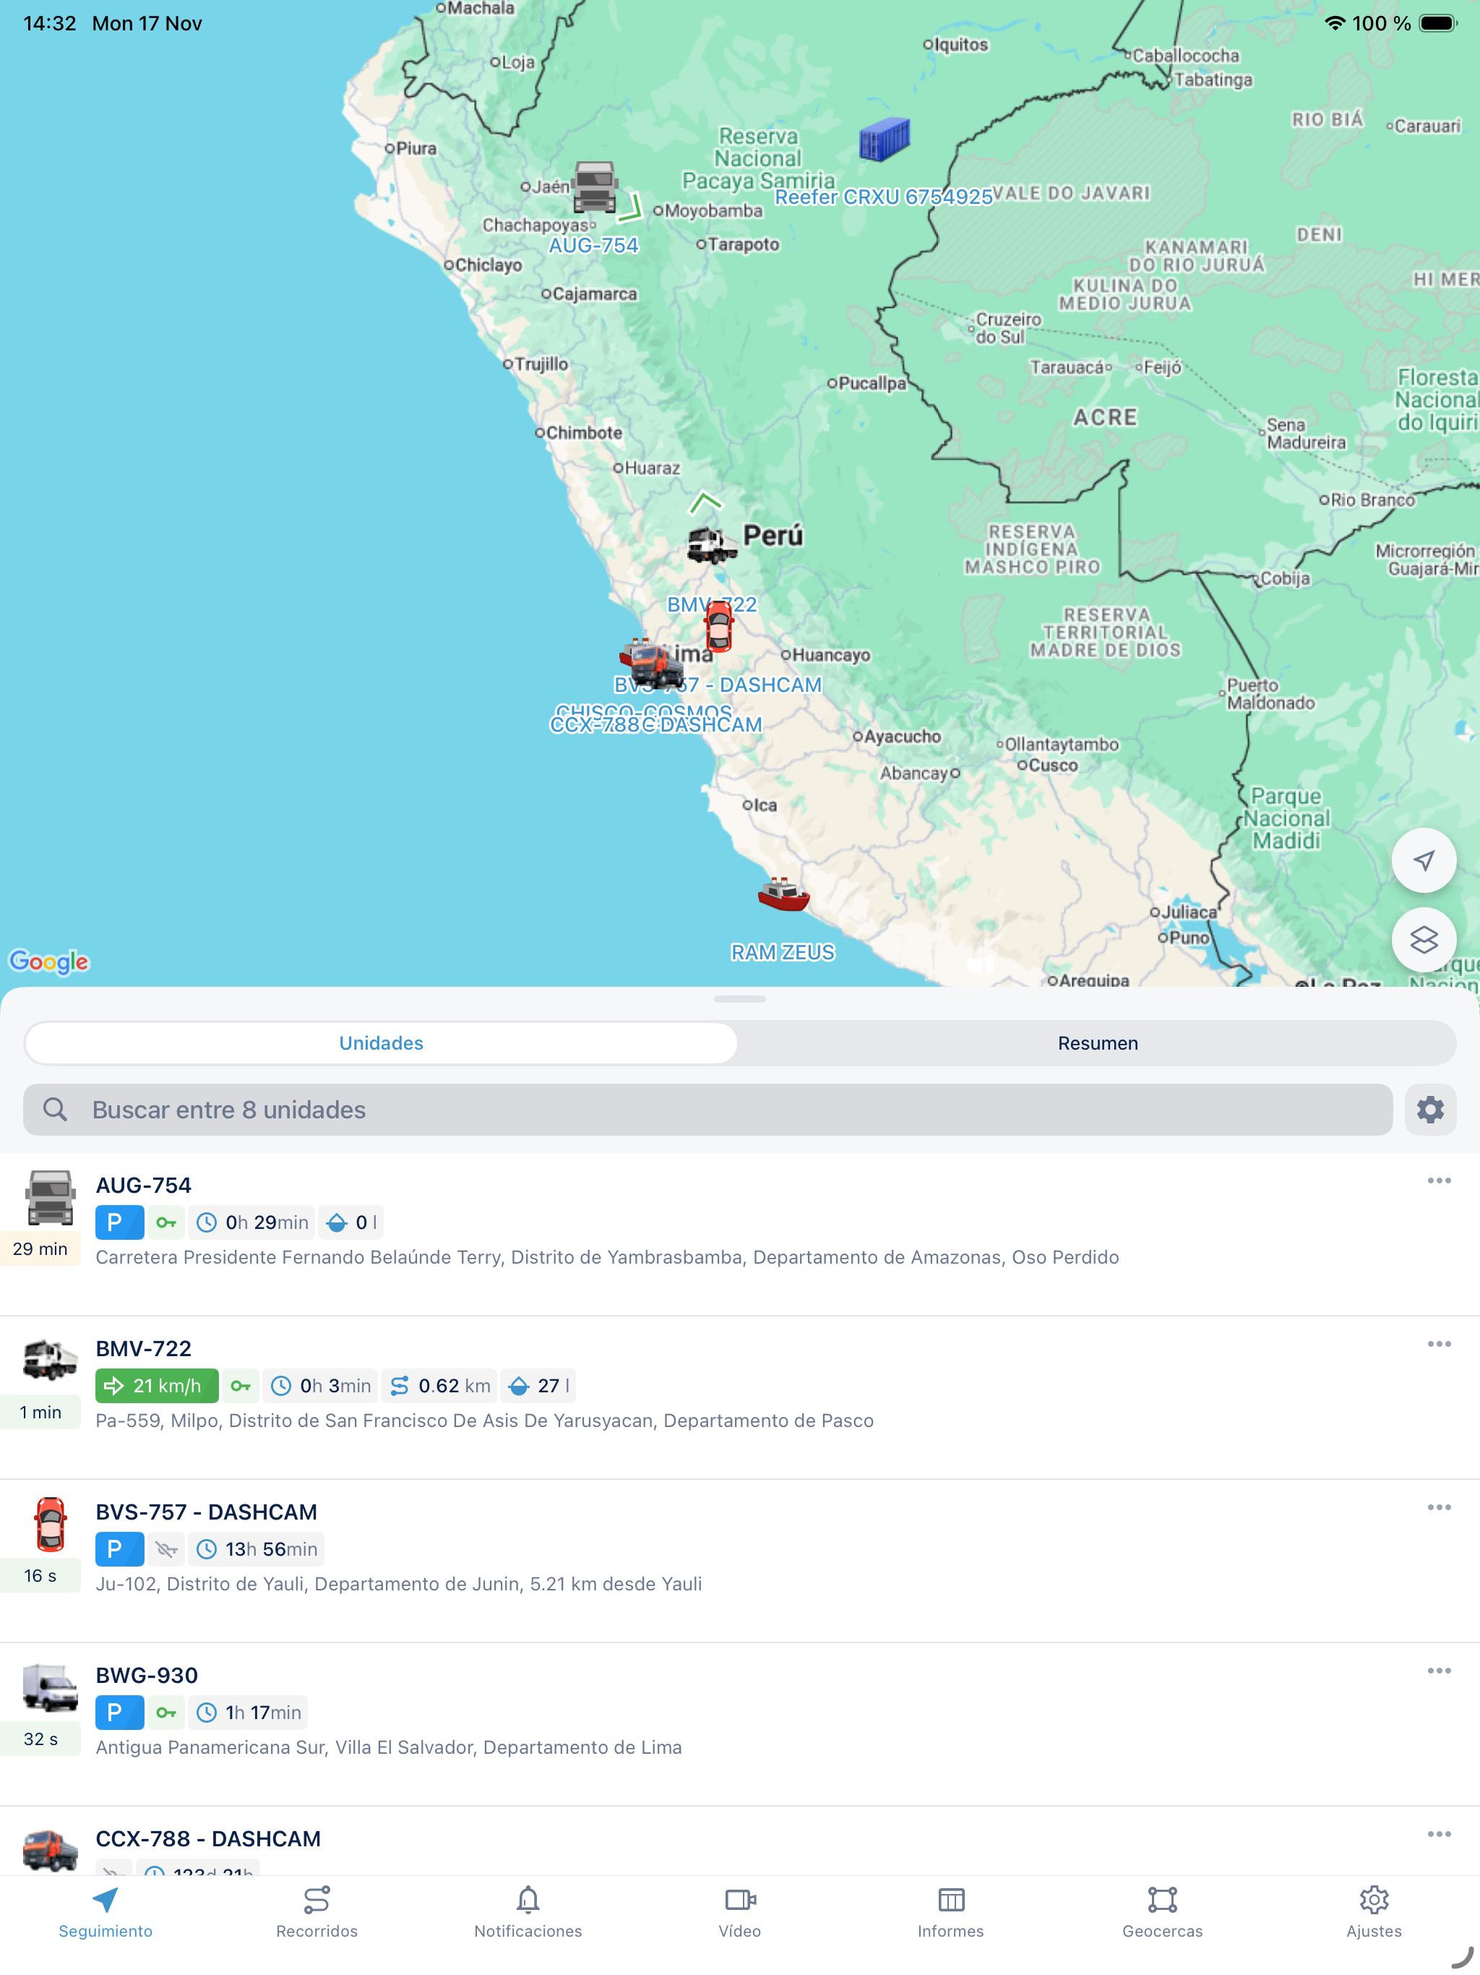This screenshot has height=1975, width=1480.
Task: Tap the Reefer CRXU 6754925 map label
Action: pyautogui.click(x=884, y=197)
